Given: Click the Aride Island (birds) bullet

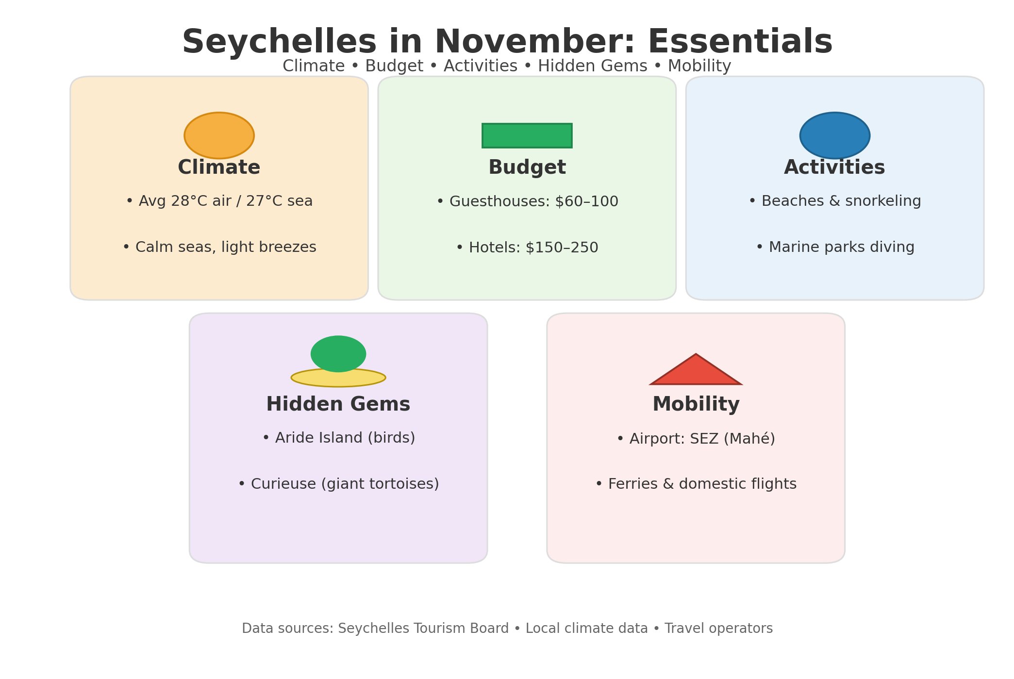Looking at the screenshot, I should 338,438.
